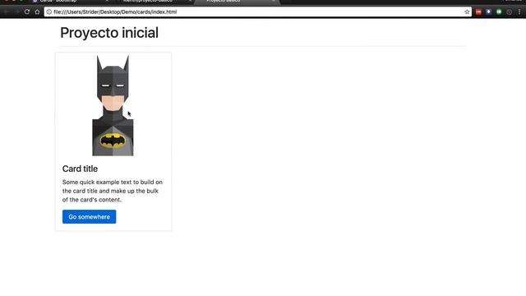This screenshot has width=526, height=296.
Task: Click the Proyecto inicial heading
Action: coord(109,33)
